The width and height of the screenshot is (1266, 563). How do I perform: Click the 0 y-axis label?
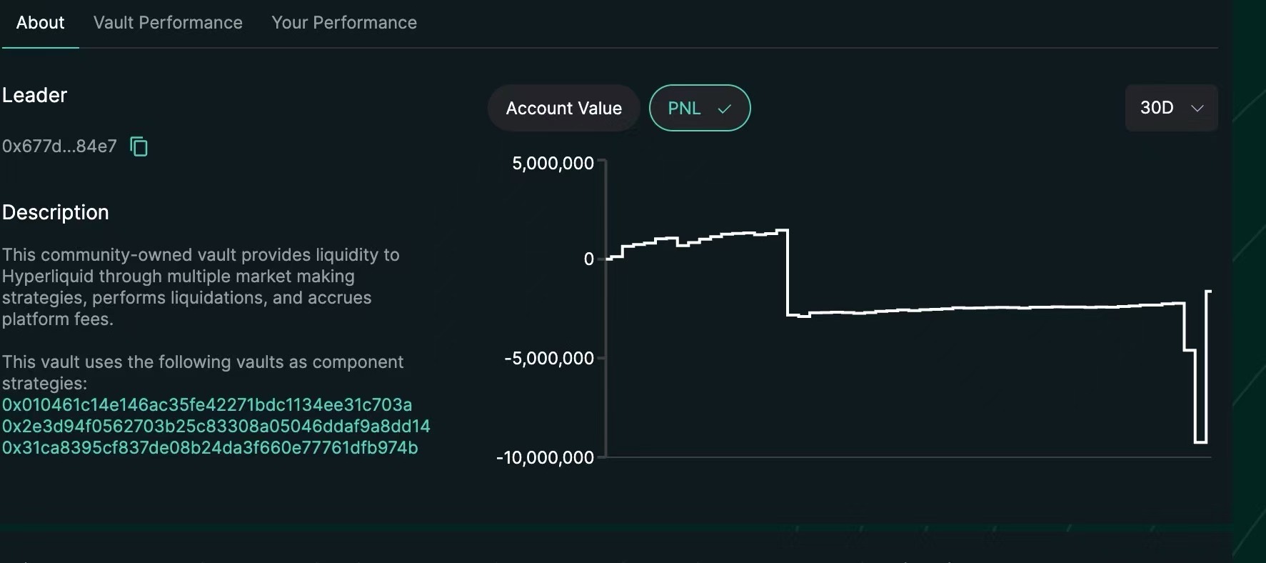(x=588, y=259)
